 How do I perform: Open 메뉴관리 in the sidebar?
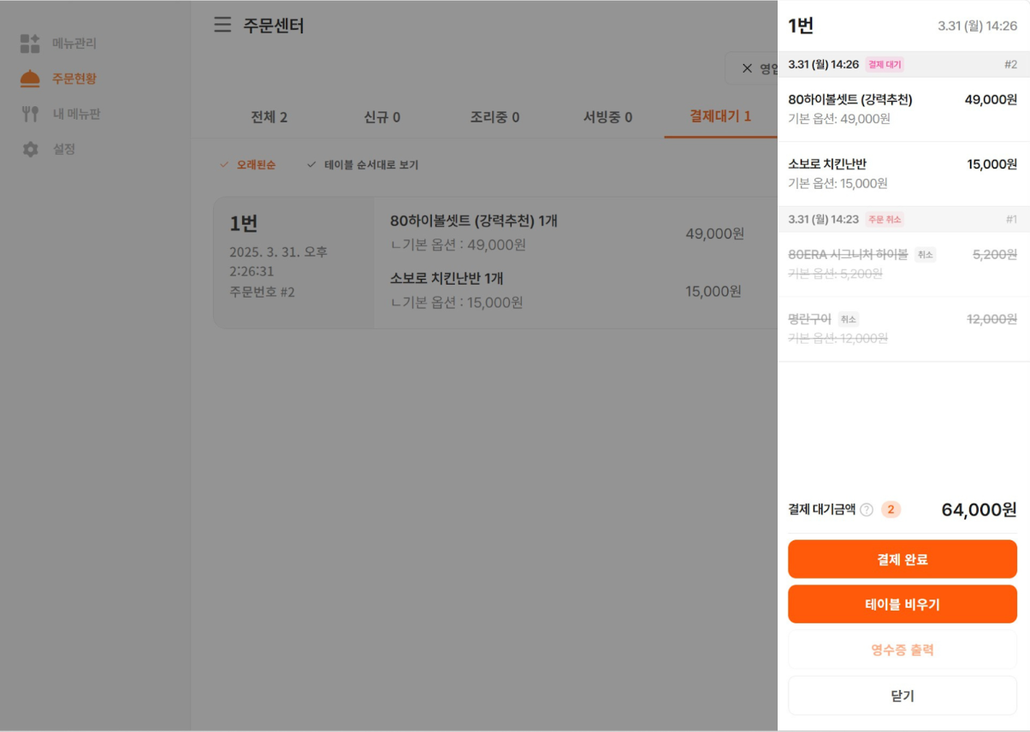74,44
